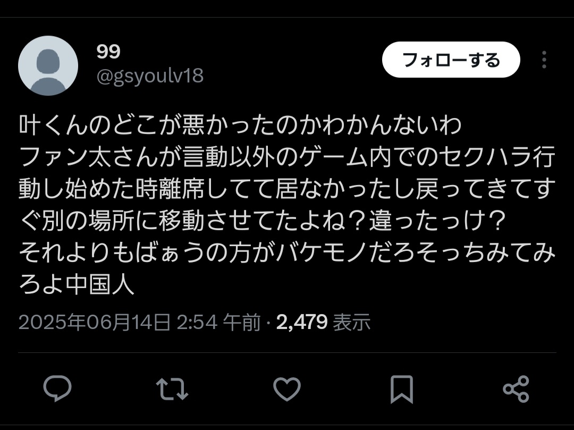Repost the tweet with the retweet arrows icon
This screenshot has width=574, height=430.
172,389
